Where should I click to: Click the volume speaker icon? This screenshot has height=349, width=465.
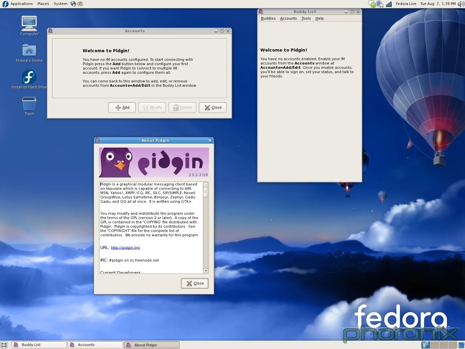[460, 4]
